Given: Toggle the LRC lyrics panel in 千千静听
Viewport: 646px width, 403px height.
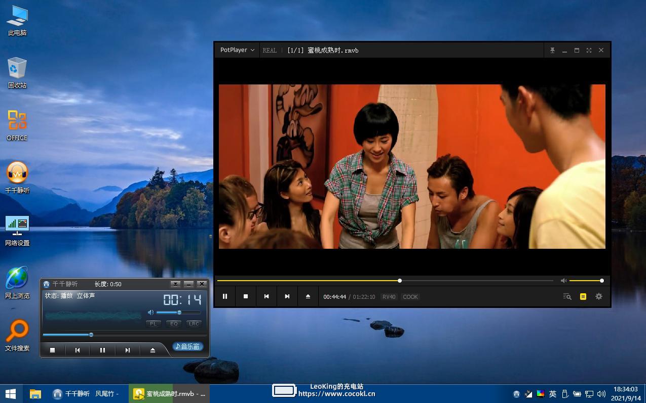Looking at the screenshot, I should (194, 324).
